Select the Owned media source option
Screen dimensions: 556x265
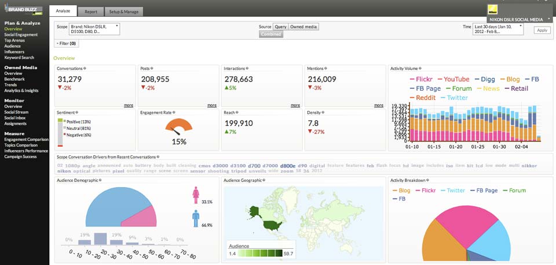click(x=303, y=27)
